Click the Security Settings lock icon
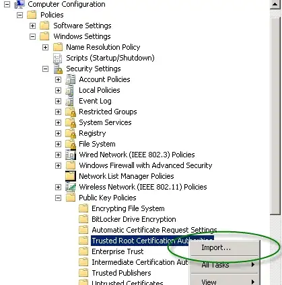282x285 pixels. [58, 69]
